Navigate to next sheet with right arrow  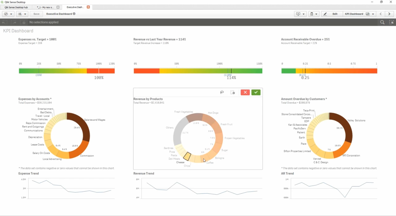(389, 14)
